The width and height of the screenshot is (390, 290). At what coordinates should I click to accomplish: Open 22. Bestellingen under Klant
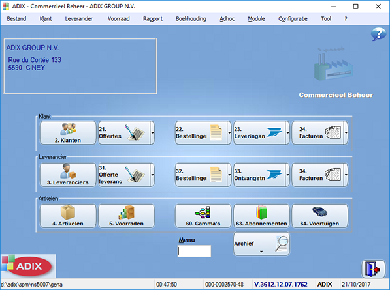pyautogui.click(x=201, y=133)
